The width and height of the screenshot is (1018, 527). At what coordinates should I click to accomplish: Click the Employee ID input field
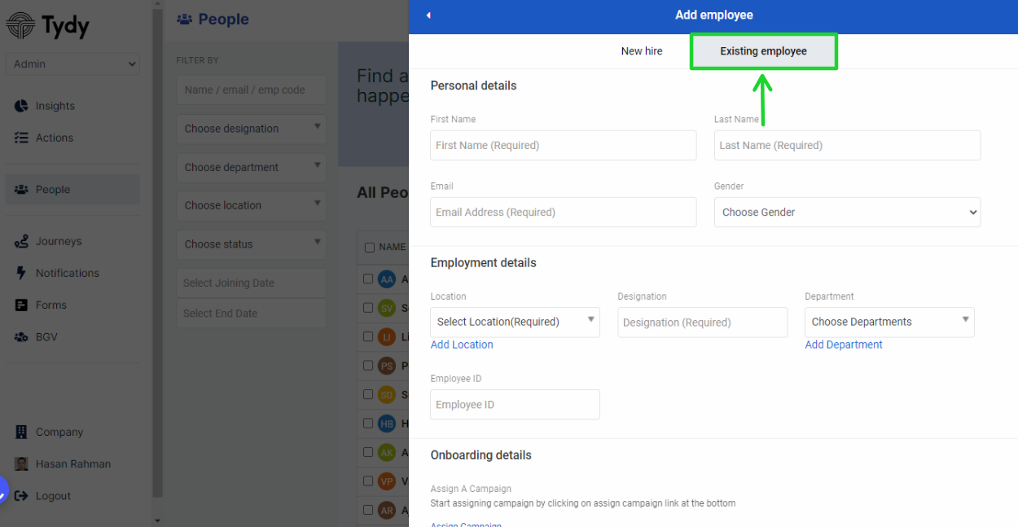[x=515, y=405]
